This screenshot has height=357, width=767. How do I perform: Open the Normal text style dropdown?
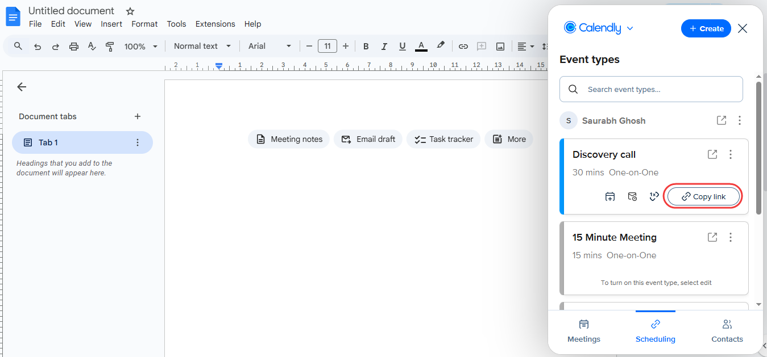202,47
